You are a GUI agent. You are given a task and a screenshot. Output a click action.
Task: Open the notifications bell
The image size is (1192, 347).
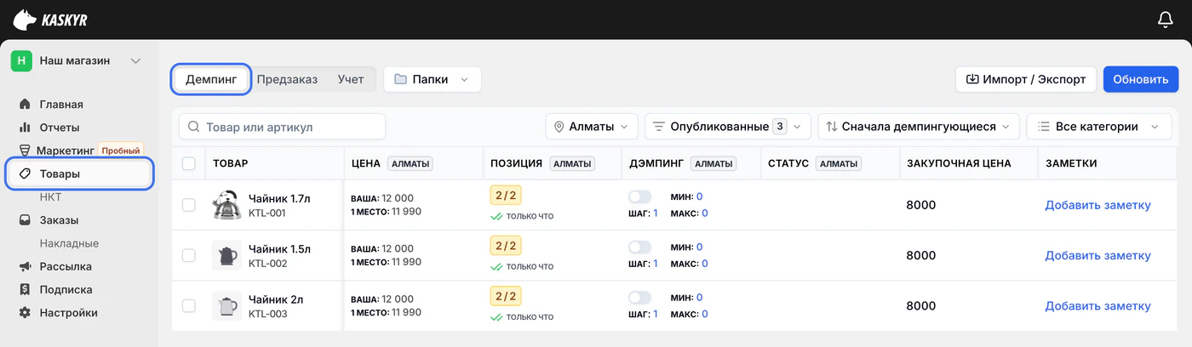[1166, 19]
